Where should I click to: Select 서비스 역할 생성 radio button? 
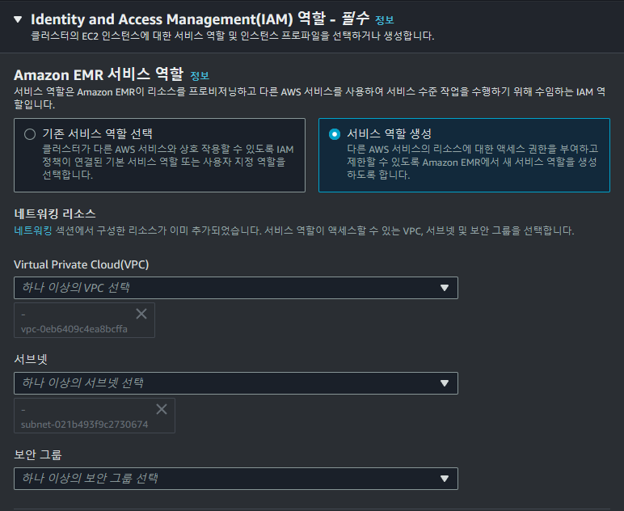click(x=335, y=134)
